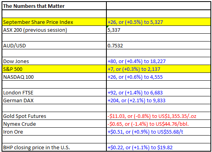
Task: Select the red Gold Spot Futures value cell
Action: [x=158, y=116]
